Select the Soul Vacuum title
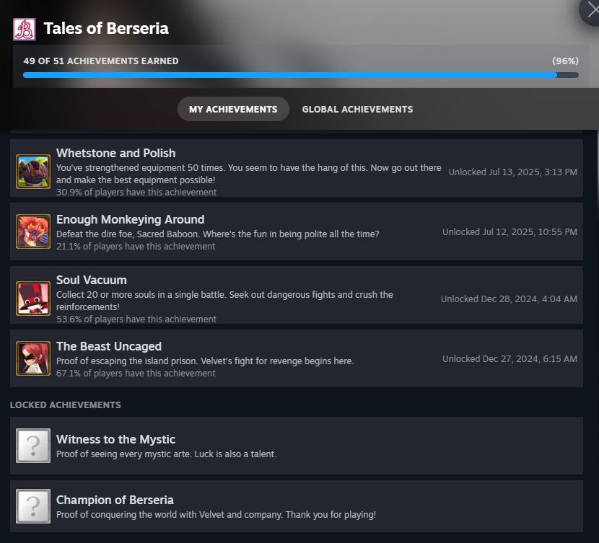The image size is (599, 543). 92,280
